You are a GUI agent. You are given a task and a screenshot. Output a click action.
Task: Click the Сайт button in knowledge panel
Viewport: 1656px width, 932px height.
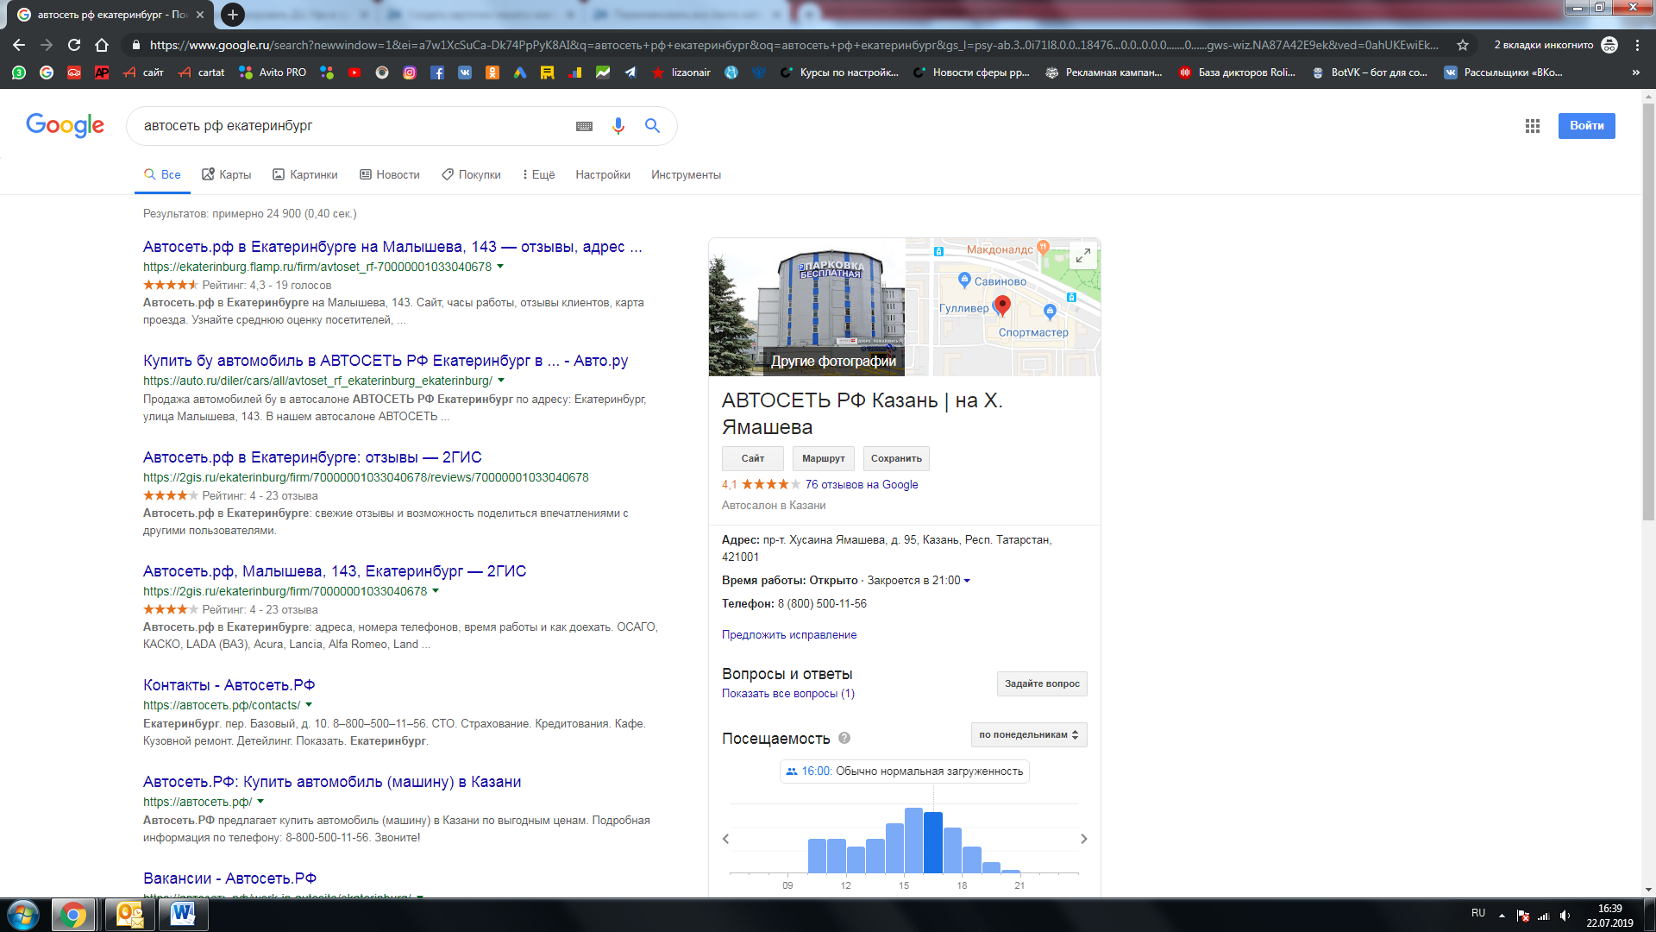[x=753, y=459]
